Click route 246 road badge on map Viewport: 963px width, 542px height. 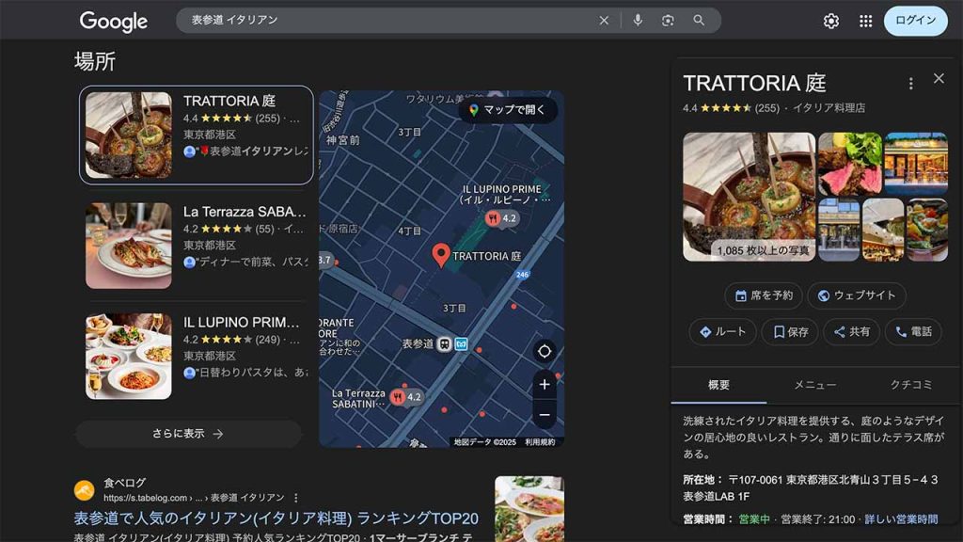[522, 275]
